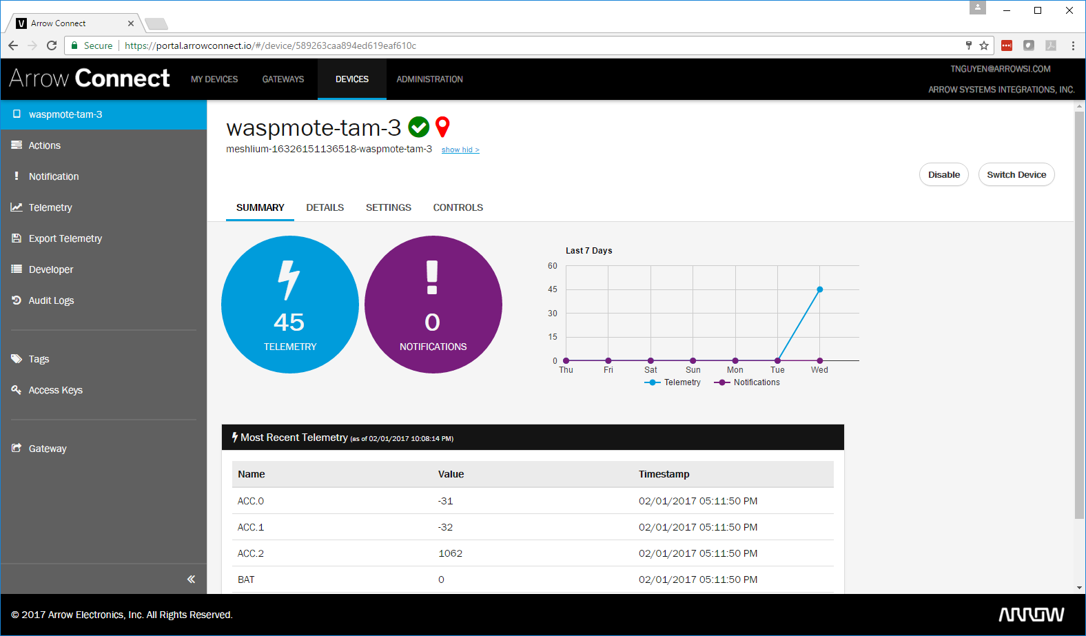Click the purple 0 Notifications circle
Viewport: 1086px width, 636px height.
pos(433,305)
